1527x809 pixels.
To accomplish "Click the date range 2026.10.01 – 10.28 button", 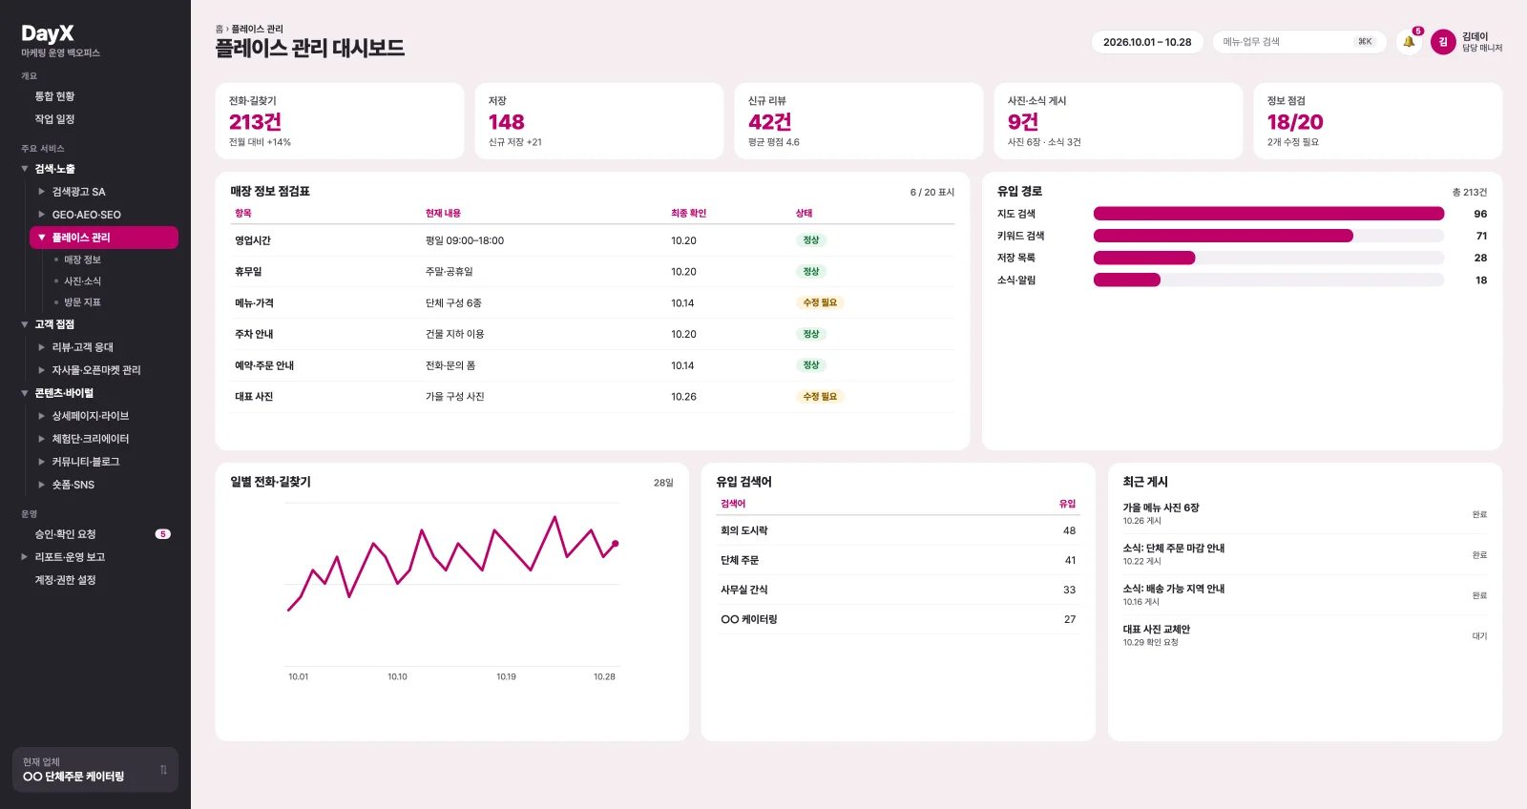I will coord(1147,42).
